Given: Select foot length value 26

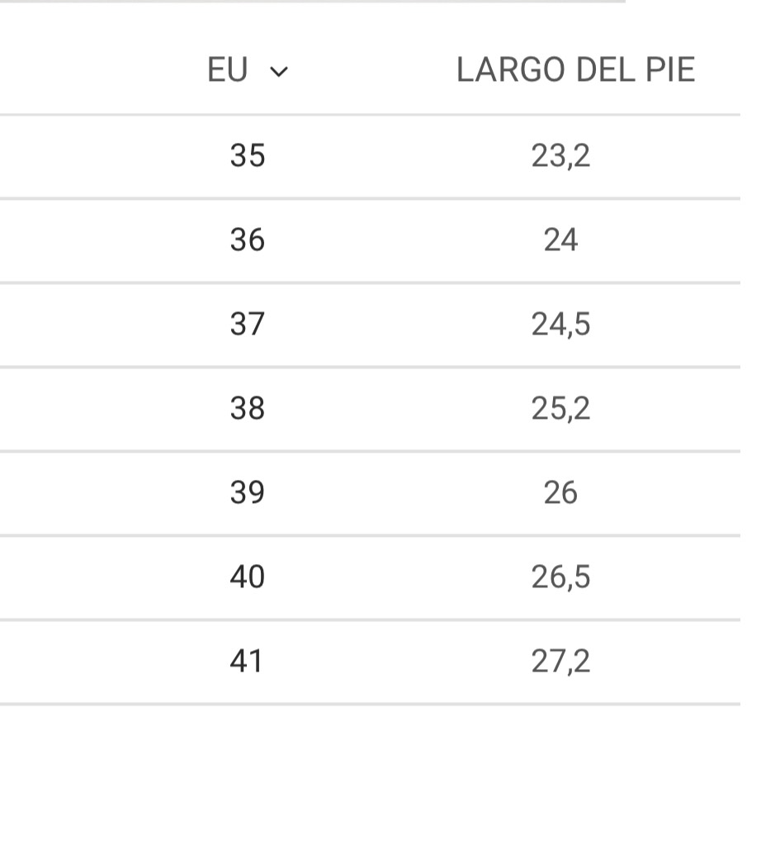Looking at the screenshot, I should point(560,492).
